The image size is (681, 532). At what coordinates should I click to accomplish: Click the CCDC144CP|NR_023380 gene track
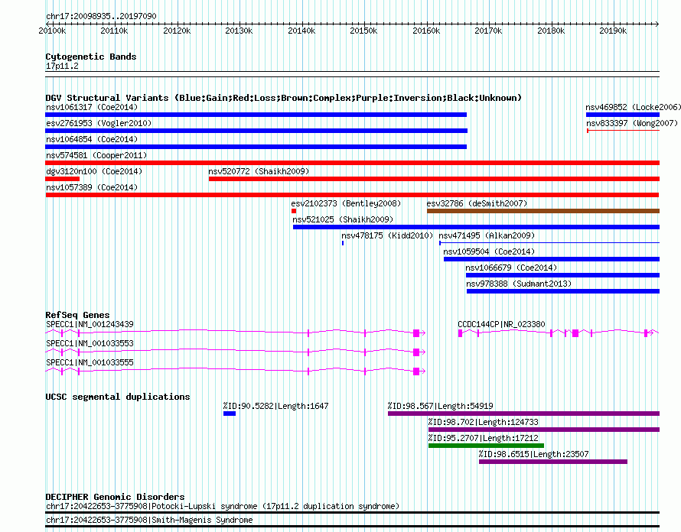559,333
